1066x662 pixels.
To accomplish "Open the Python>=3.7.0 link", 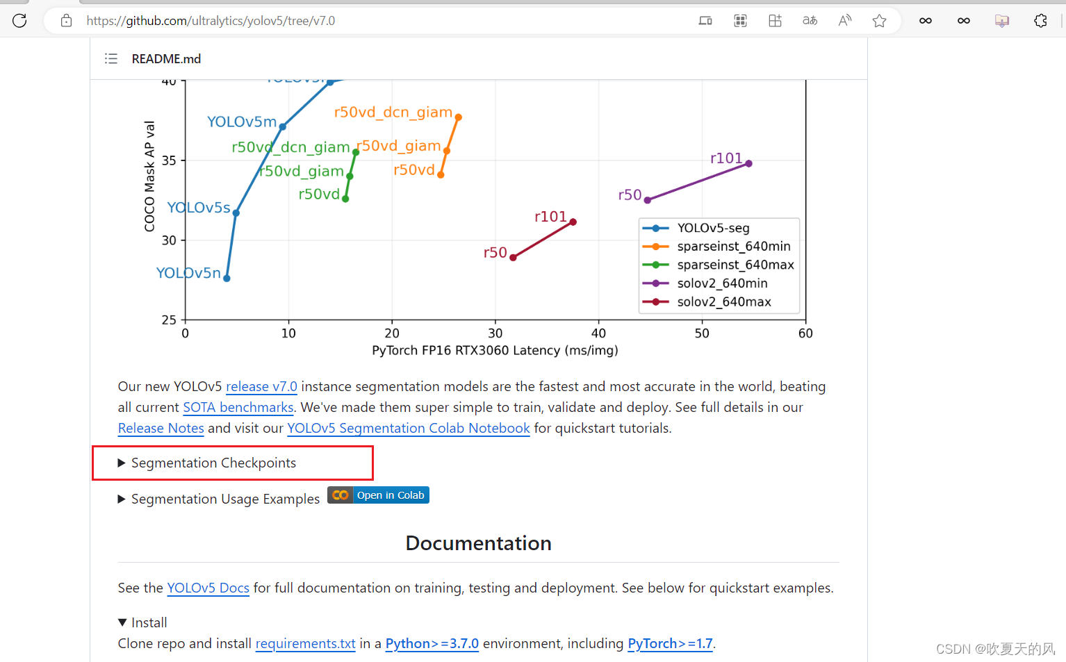I will tap(432, 644).
